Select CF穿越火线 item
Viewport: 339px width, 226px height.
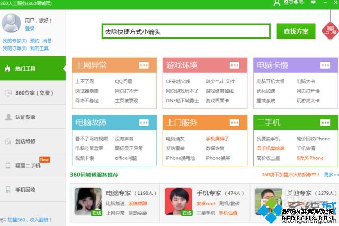(178, 81)
